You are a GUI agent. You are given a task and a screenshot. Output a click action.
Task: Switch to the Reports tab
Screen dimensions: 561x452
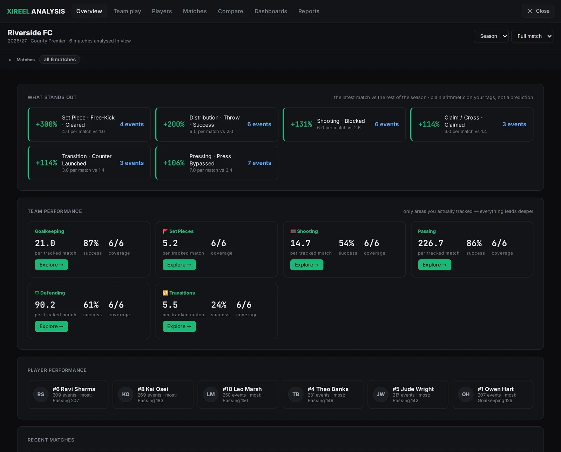309,11
